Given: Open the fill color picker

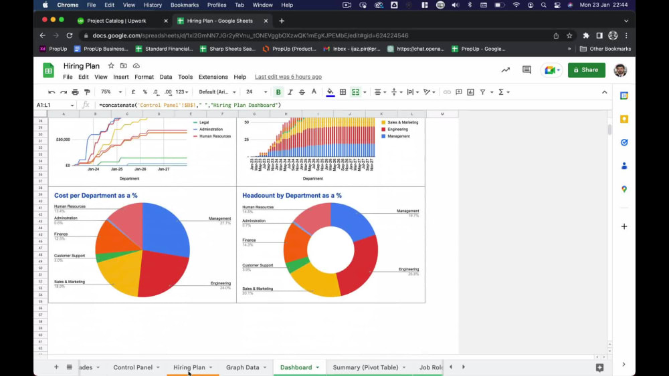Looking at the screenshot, I should (330, 92).
